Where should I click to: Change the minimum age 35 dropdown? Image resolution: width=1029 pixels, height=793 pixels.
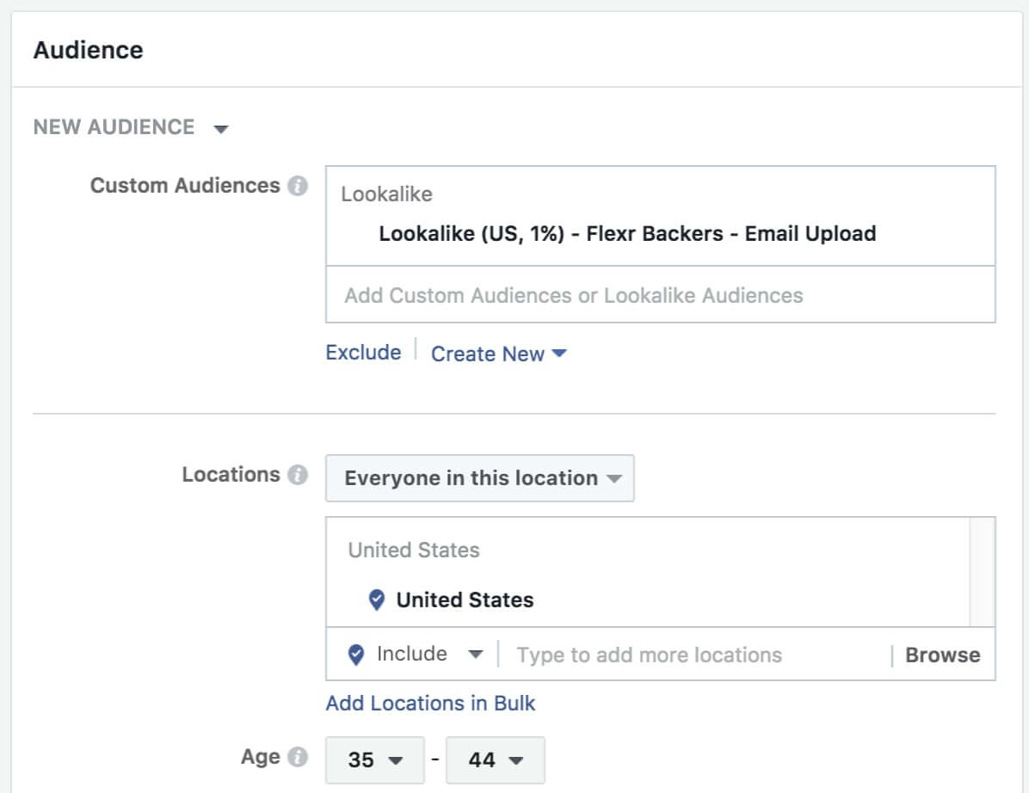pyautogui.click(x=374, y=760)
